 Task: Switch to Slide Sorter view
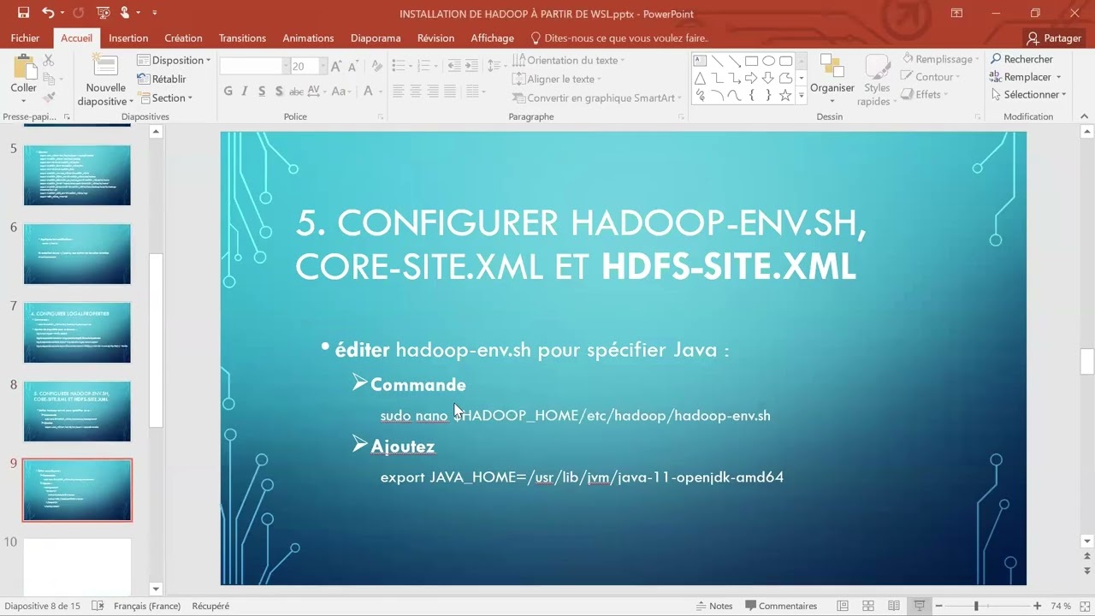click(x=868, y=606)
